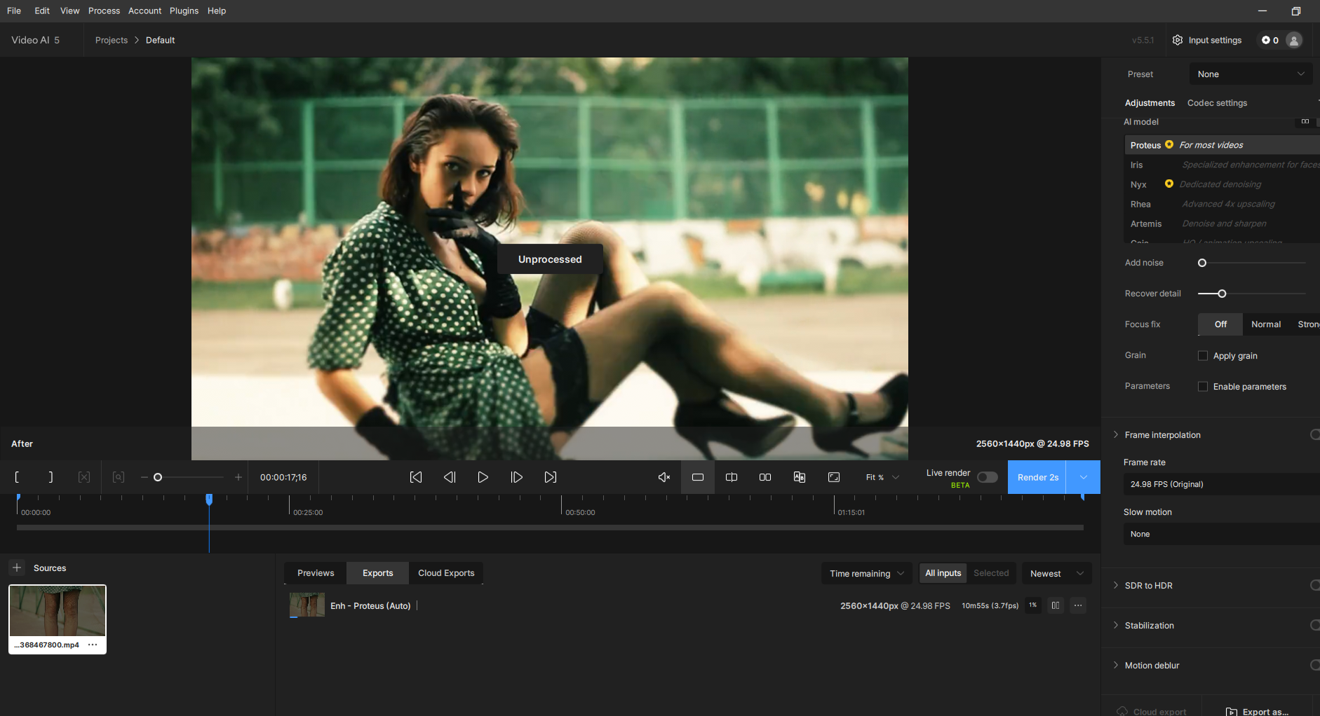1320x716 pixels.
Task: Open the Newest sort dropdown
Action: coord(1056,573)
